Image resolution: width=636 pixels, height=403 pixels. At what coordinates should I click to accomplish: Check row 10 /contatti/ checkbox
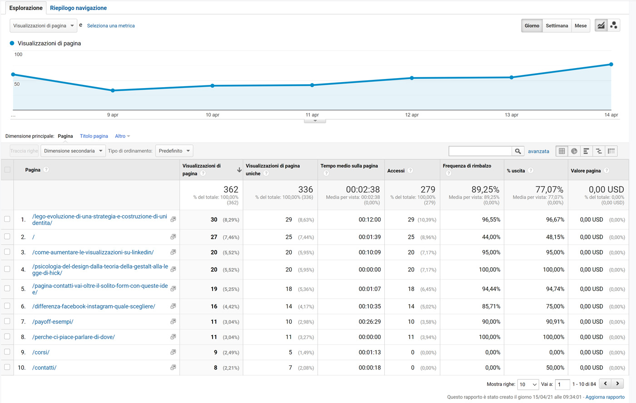(x=7, y=367)
